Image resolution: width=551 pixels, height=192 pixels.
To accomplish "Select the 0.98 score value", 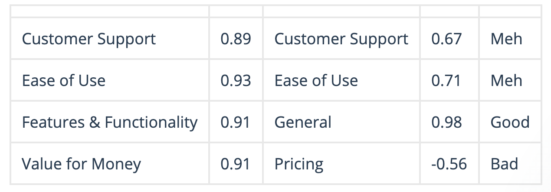I will click(446, 122).
